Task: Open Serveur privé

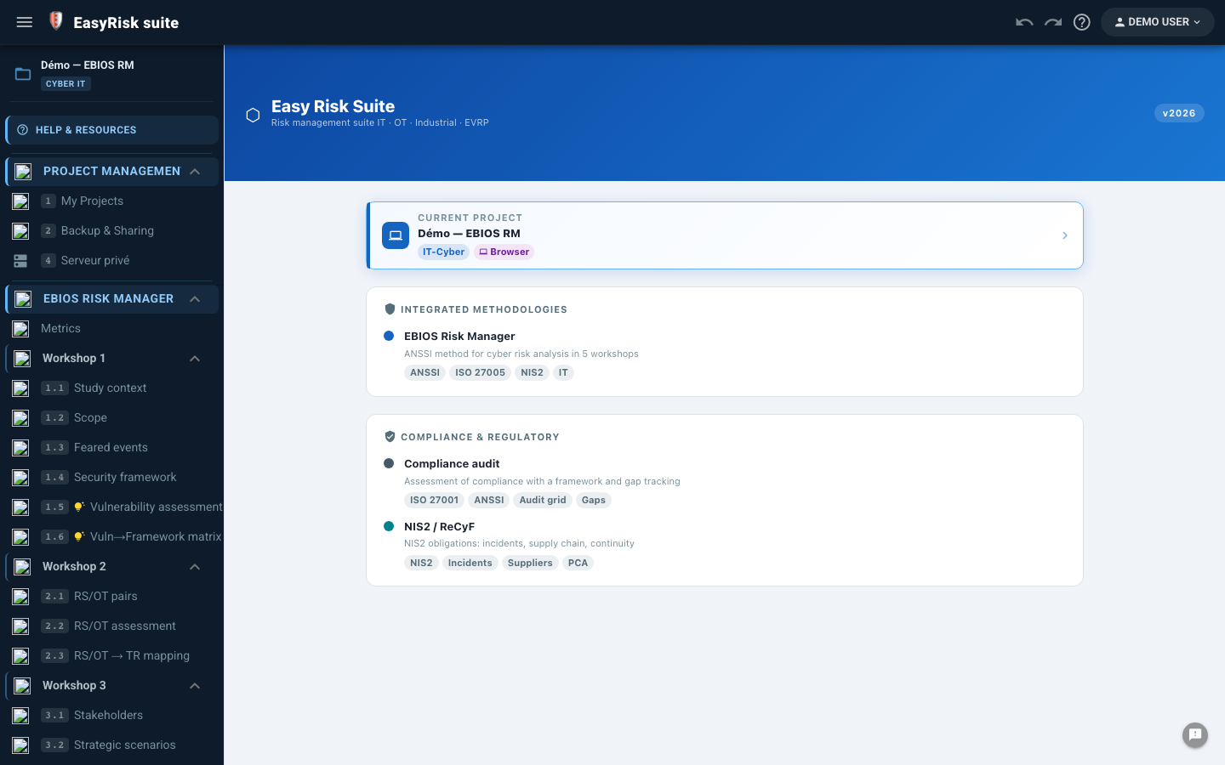Action: tap(111, 260)
